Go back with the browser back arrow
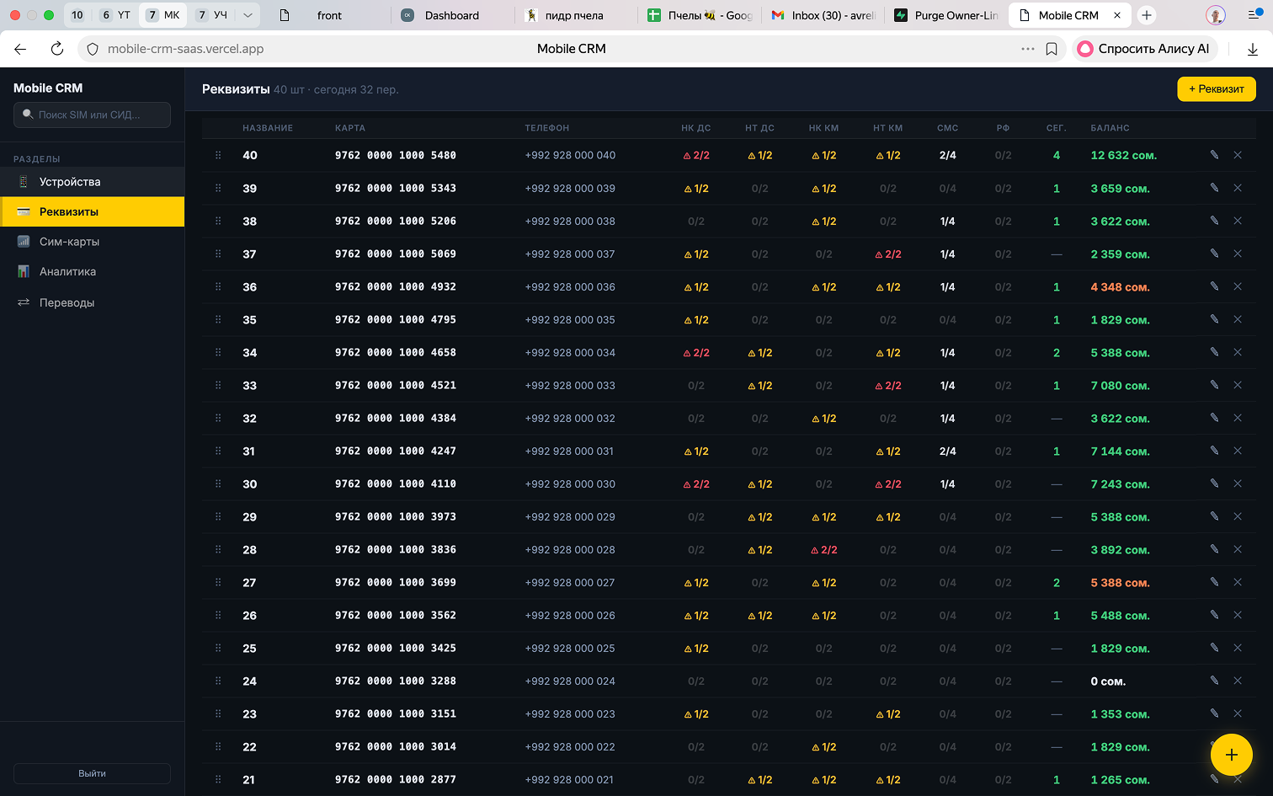 [20, 49]
